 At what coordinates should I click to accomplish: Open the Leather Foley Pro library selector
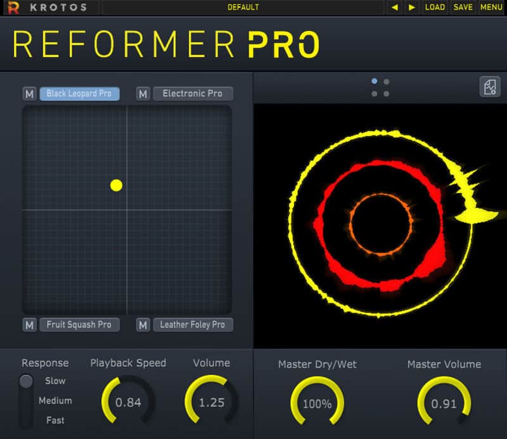tap(193, 325)
